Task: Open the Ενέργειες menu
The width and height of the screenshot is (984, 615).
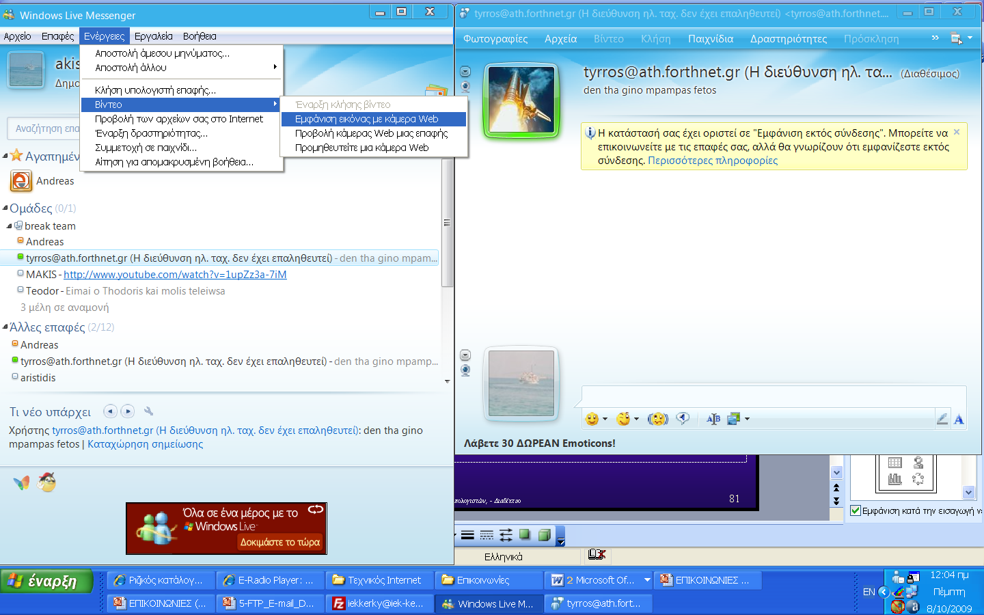Action: pos(104,36)
